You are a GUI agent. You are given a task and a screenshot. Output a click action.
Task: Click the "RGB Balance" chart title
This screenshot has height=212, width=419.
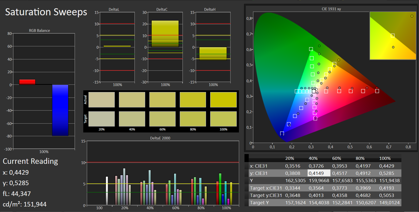[x=39, y=31]
